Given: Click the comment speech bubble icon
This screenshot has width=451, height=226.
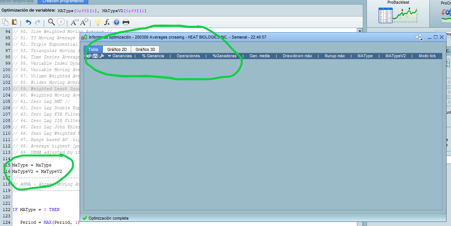Looking at the screenshot, I should click(61, 22).
